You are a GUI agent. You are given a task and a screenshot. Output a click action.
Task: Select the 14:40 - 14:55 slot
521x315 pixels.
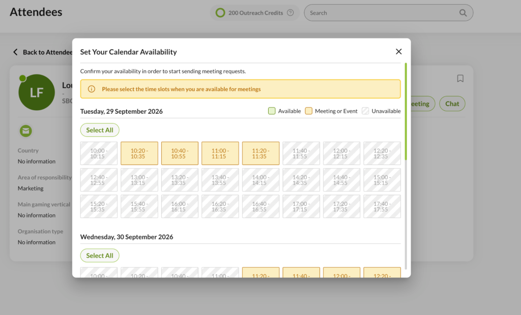[x=341, y=180]
